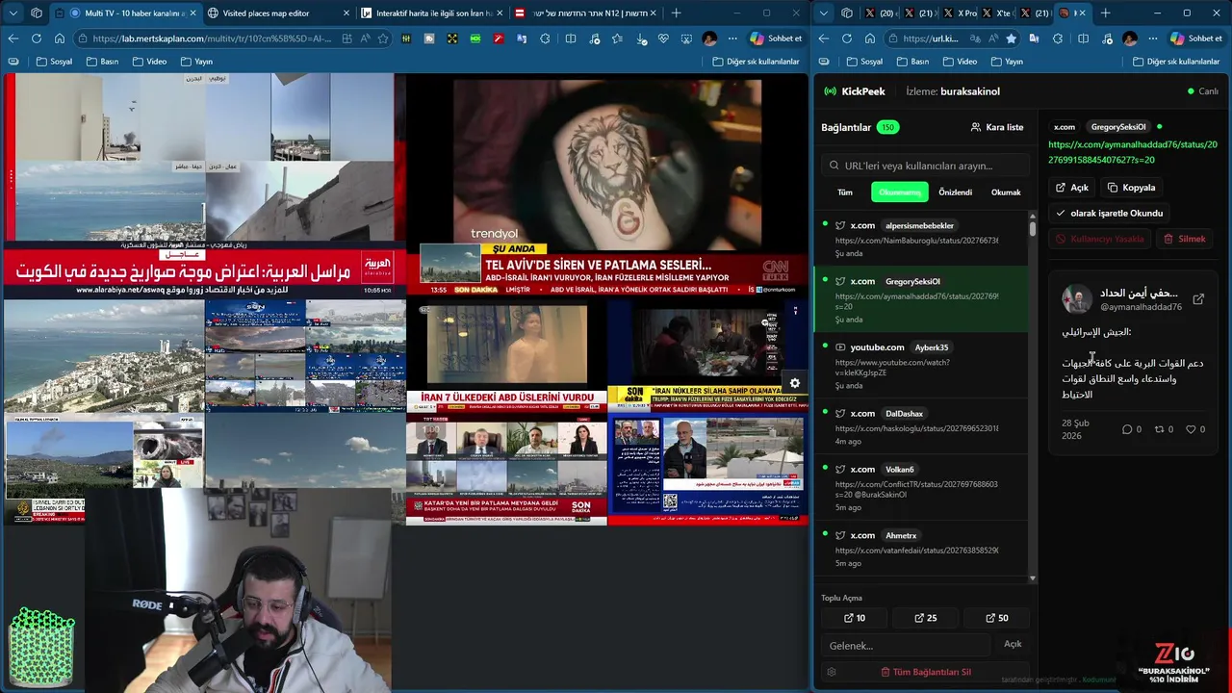This screenshot has width=1232, height=693.
Task: Switch to the Önizlendi filter
Action: 956,192
